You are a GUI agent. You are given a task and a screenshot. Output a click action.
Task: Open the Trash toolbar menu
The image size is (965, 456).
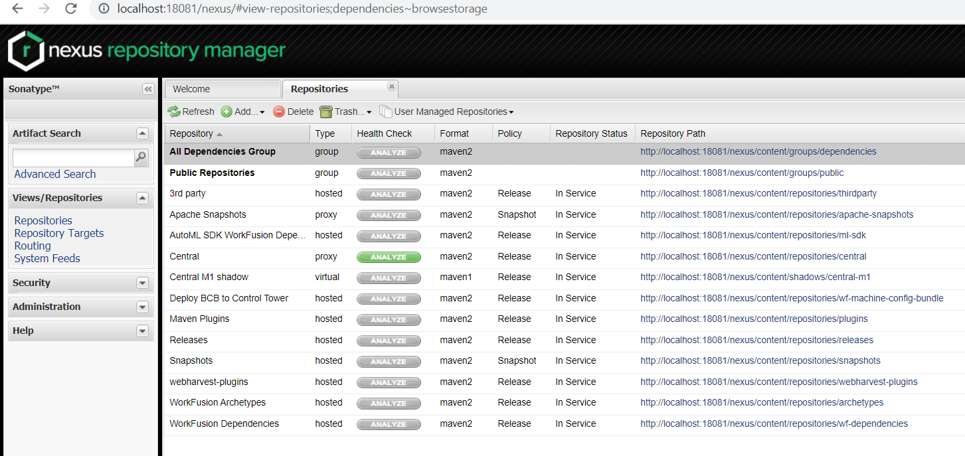pyautogui.click(x=345, y=112)
